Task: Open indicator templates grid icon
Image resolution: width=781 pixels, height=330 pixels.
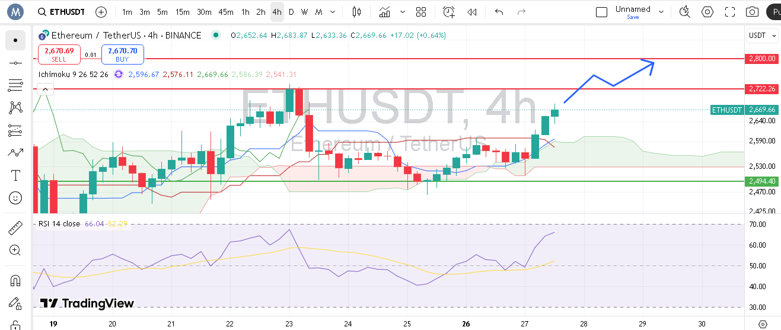Action: [421, 12]
